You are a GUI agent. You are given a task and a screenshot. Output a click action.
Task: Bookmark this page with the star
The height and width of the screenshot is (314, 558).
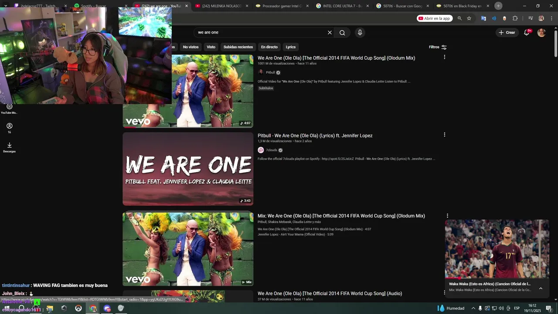[469, 18]
